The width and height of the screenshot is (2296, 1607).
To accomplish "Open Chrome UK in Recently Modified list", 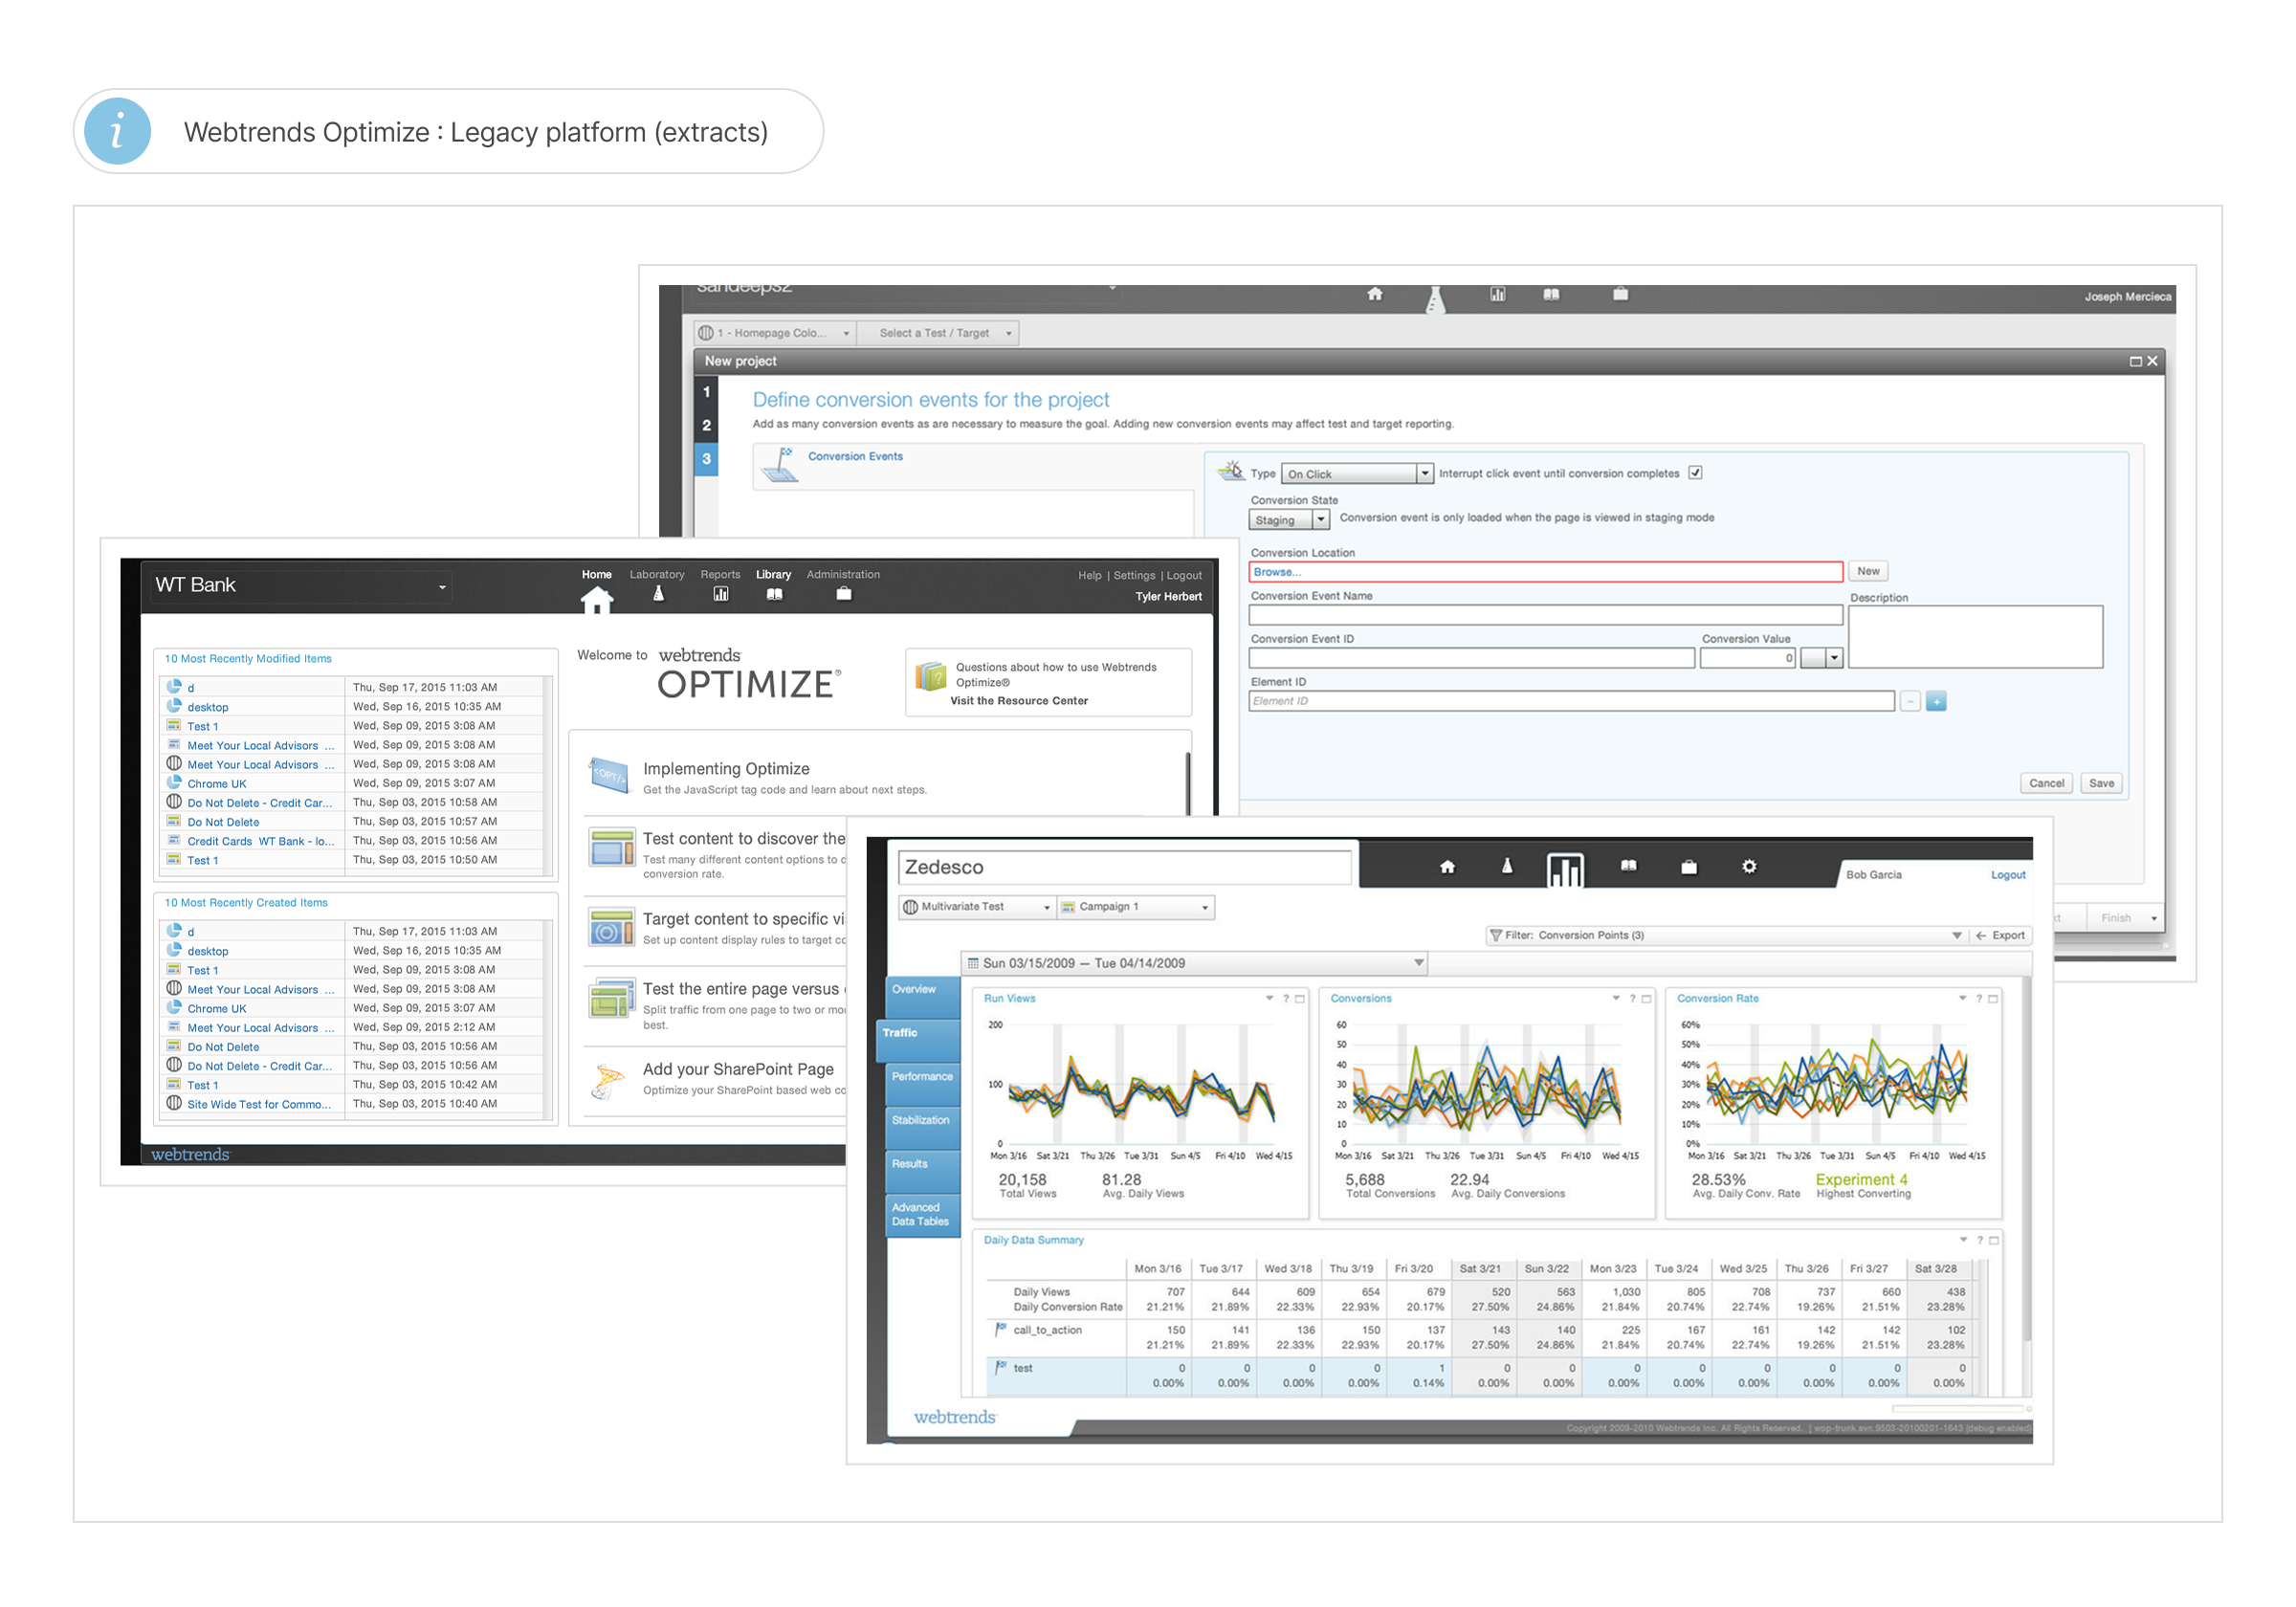I will pos(216,785).
